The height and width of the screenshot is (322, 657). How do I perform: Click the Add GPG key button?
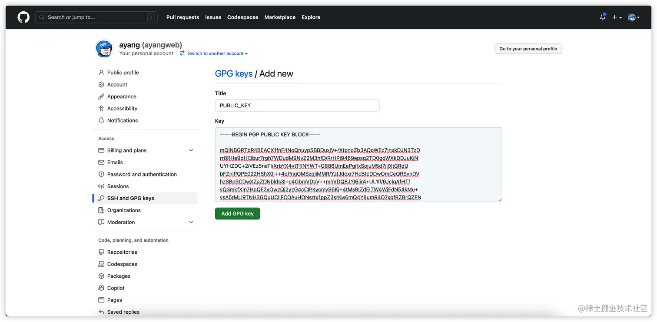click(237, 213)
